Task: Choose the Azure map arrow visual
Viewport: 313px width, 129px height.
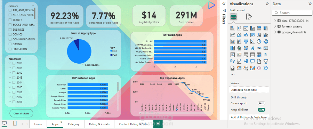Action: 252,48
